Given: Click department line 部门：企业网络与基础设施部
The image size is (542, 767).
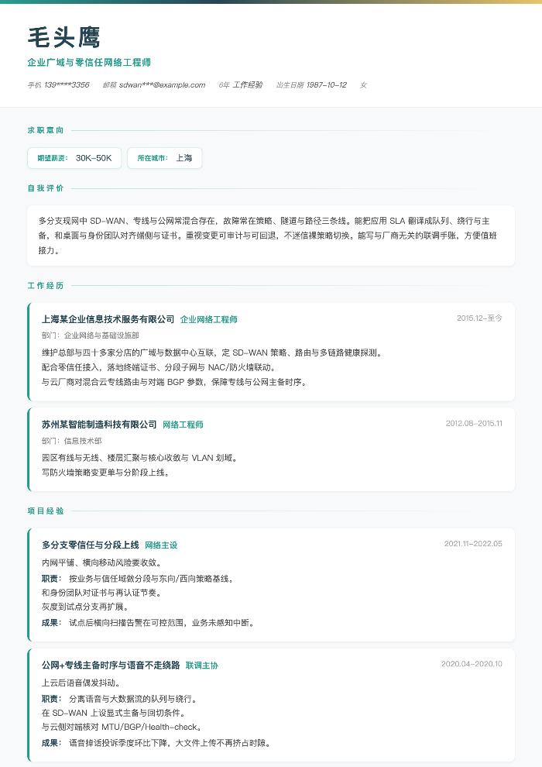Looking at the screenshot, I should pos(91,335).
